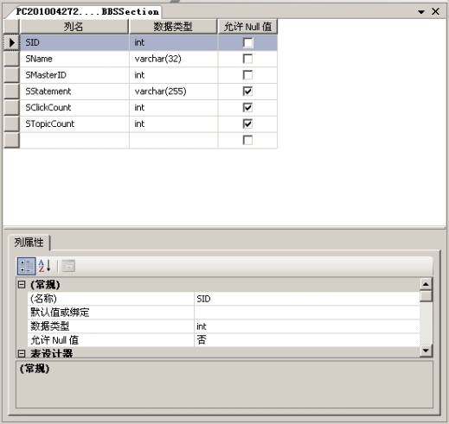Click the SClickCount column name cell
Screen dimensions: 449x424
tap(74, 108)
